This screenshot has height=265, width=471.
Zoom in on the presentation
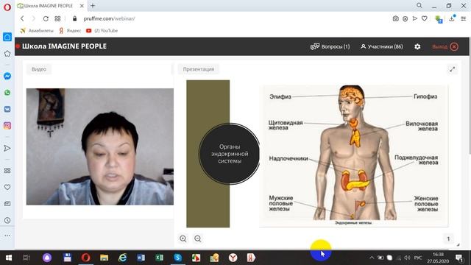pos(183,239)
